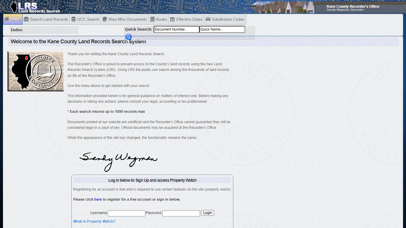Open Search Land Records menu

46,19
